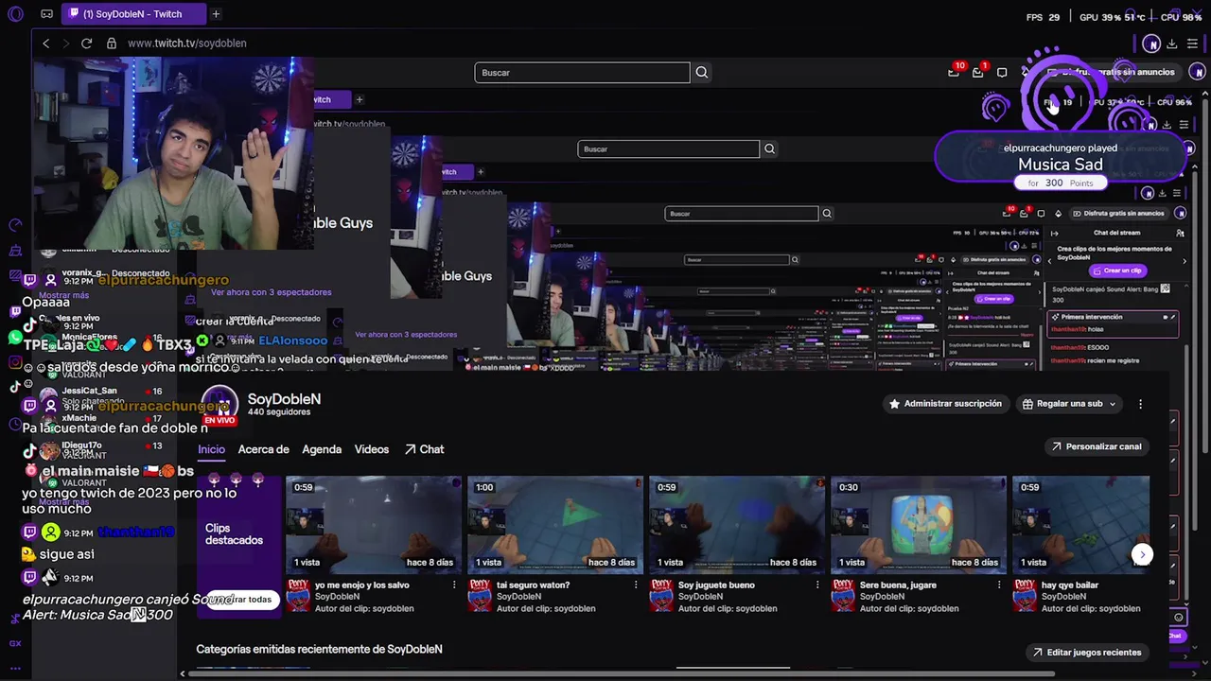The width and height of the screenshot is (1211, 681).
Task: Open the Opera menu logo
Action: [x=15, y=14]
